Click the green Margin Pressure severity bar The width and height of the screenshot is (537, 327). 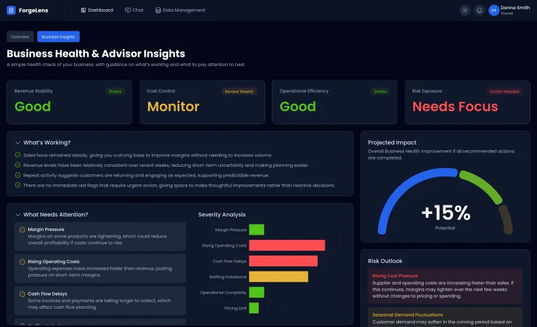pyautogui.click(x=257, y=230)
